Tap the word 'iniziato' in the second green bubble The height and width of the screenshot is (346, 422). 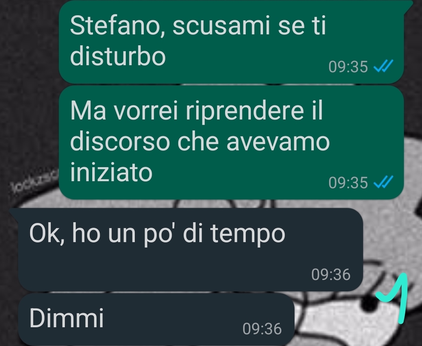tap(111, 172)
